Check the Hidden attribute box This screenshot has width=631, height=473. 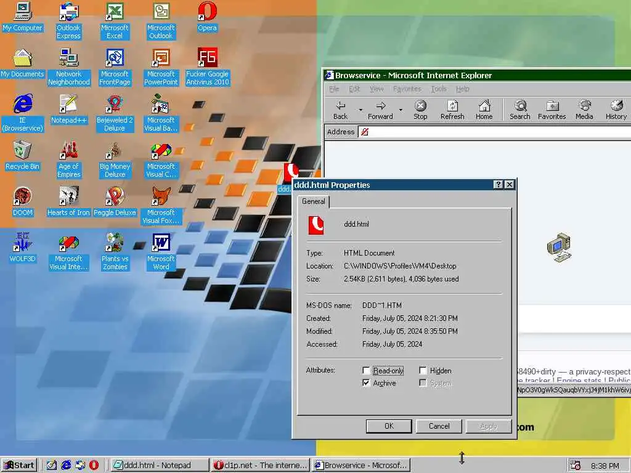pyautogui.click(x=423, y=370)
